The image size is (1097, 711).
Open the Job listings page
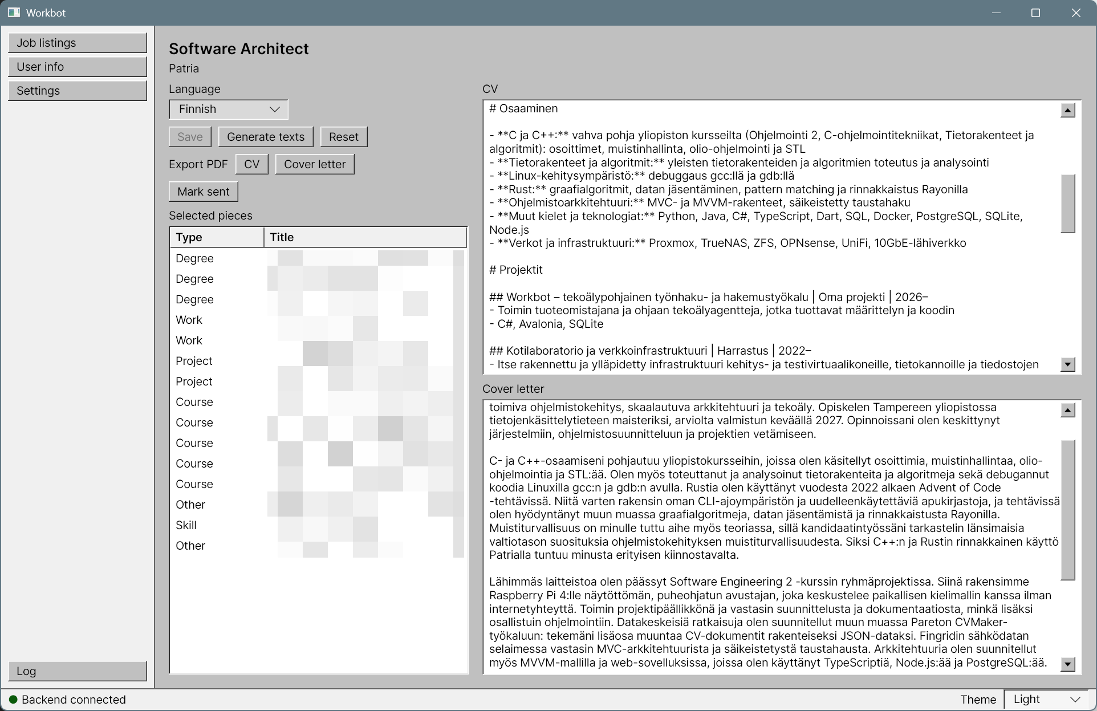click(x=78, y=43)
